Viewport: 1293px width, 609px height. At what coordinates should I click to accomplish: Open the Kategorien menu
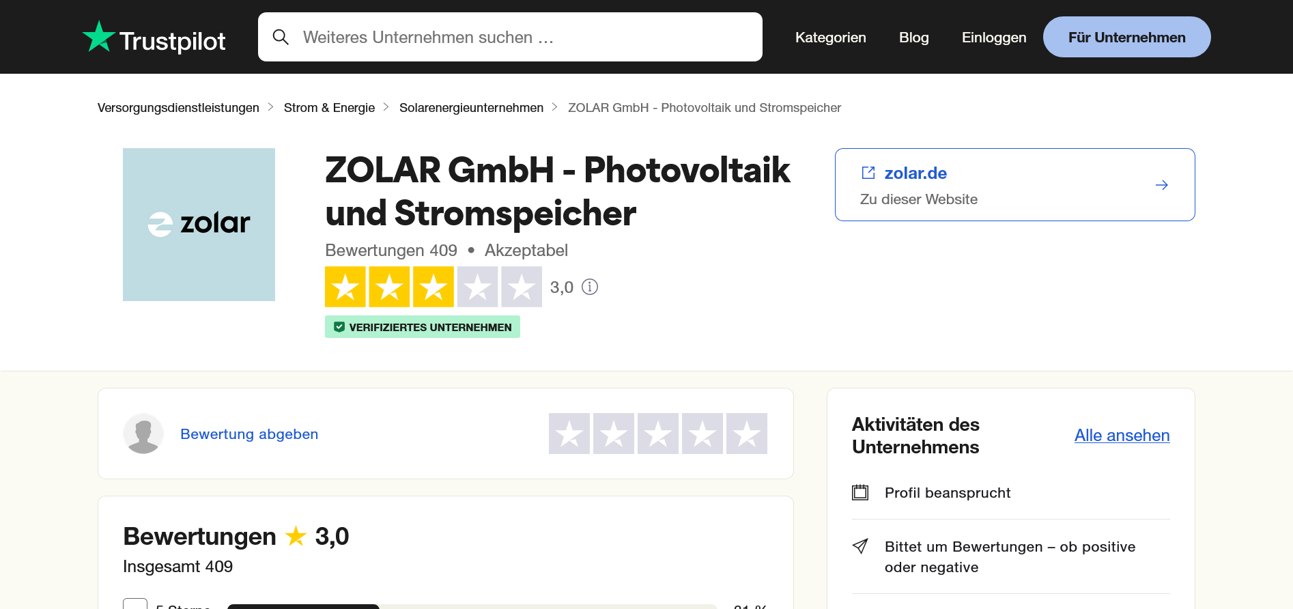(830, 38)
